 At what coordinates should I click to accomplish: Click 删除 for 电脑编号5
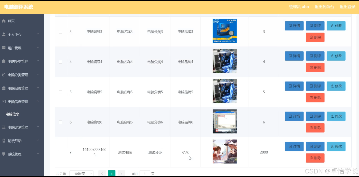pos(315,98)
